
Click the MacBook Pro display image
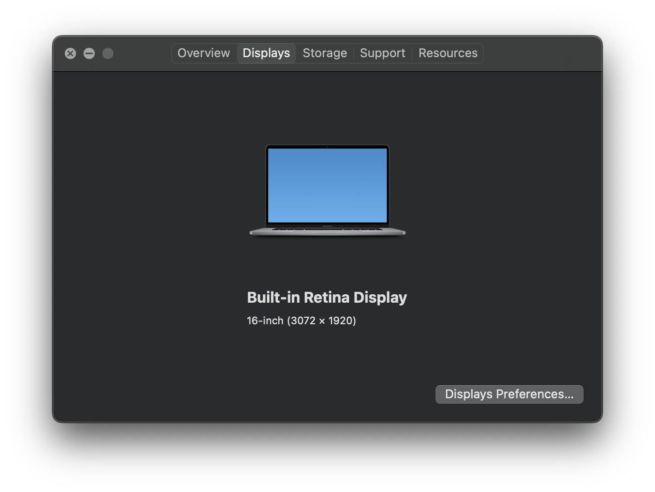coord(327,191)
